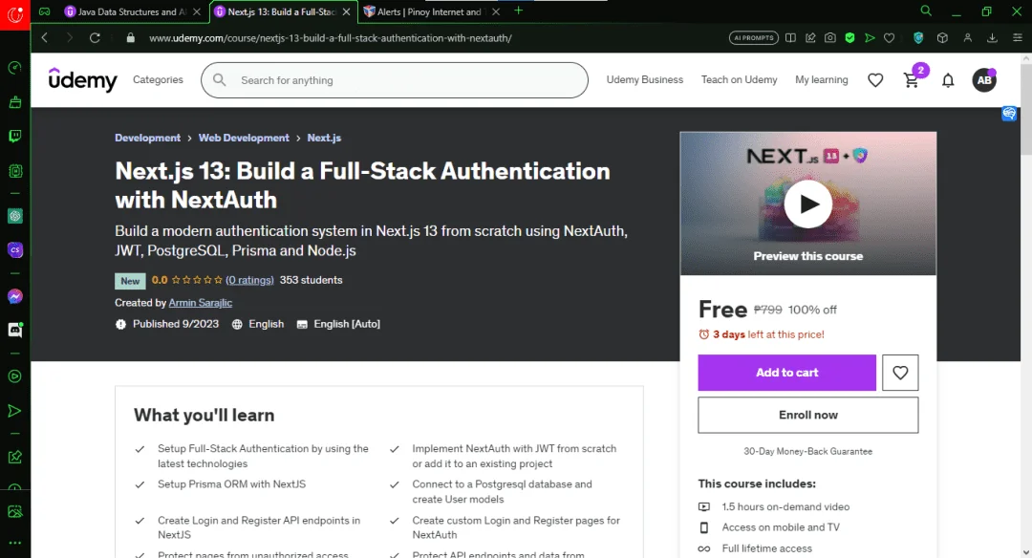The height and width of the screenshot is (558, 1032).
Task: Close the Next.js 13 tab
Action: (x=346, y=11)
